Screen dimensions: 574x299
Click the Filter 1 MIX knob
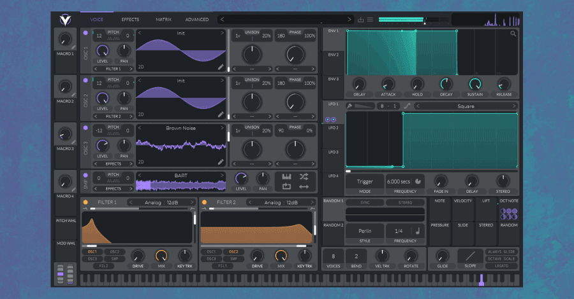point(161,256)
